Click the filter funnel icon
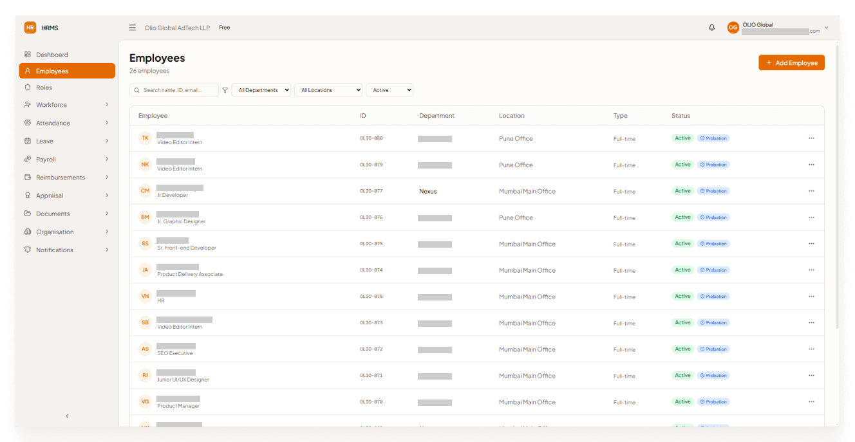Screen dimensions: 855x442 (225, 90)
